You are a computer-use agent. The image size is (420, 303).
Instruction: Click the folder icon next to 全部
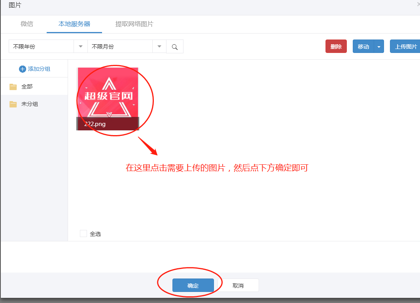click(13, 87)
